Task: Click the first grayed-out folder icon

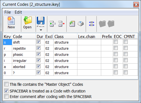Action: point(102,24)
